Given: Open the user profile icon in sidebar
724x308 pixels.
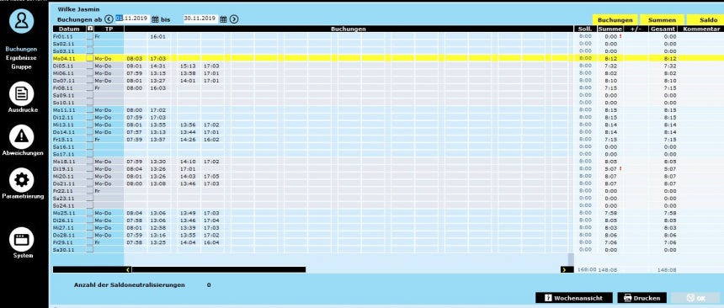Looking at the screenshot, I should 22,21.
